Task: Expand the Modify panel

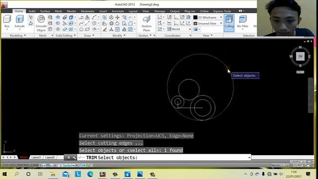Action: point(119,35)
